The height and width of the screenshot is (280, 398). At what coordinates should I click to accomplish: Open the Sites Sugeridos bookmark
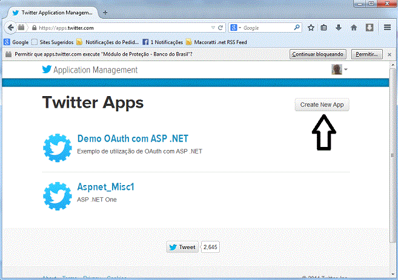pos(53,42)
